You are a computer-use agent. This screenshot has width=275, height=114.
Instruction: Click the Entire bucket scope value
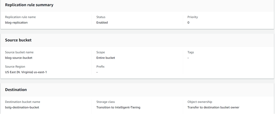[x=106, y=58]
